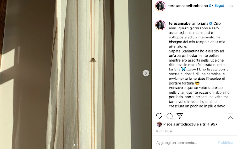Viewport: 237px width, 149px height.
Task: Click the Pubblica button
Action: point(225,143)
